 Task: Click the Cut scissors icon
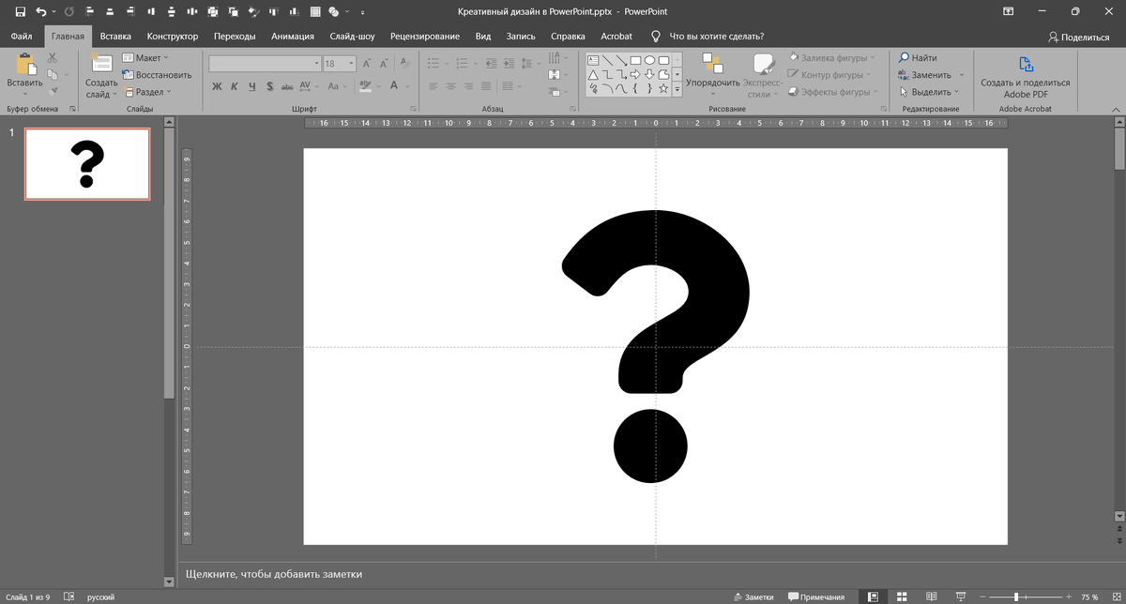coord(52,58)
